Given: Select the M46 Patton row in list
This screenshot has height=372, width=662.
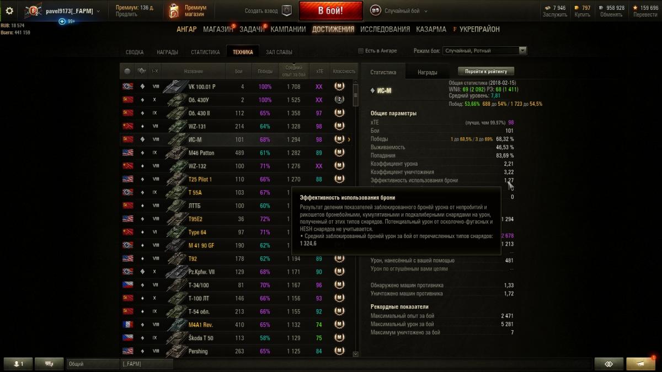Looking at the screenshot, I should 236,153.
